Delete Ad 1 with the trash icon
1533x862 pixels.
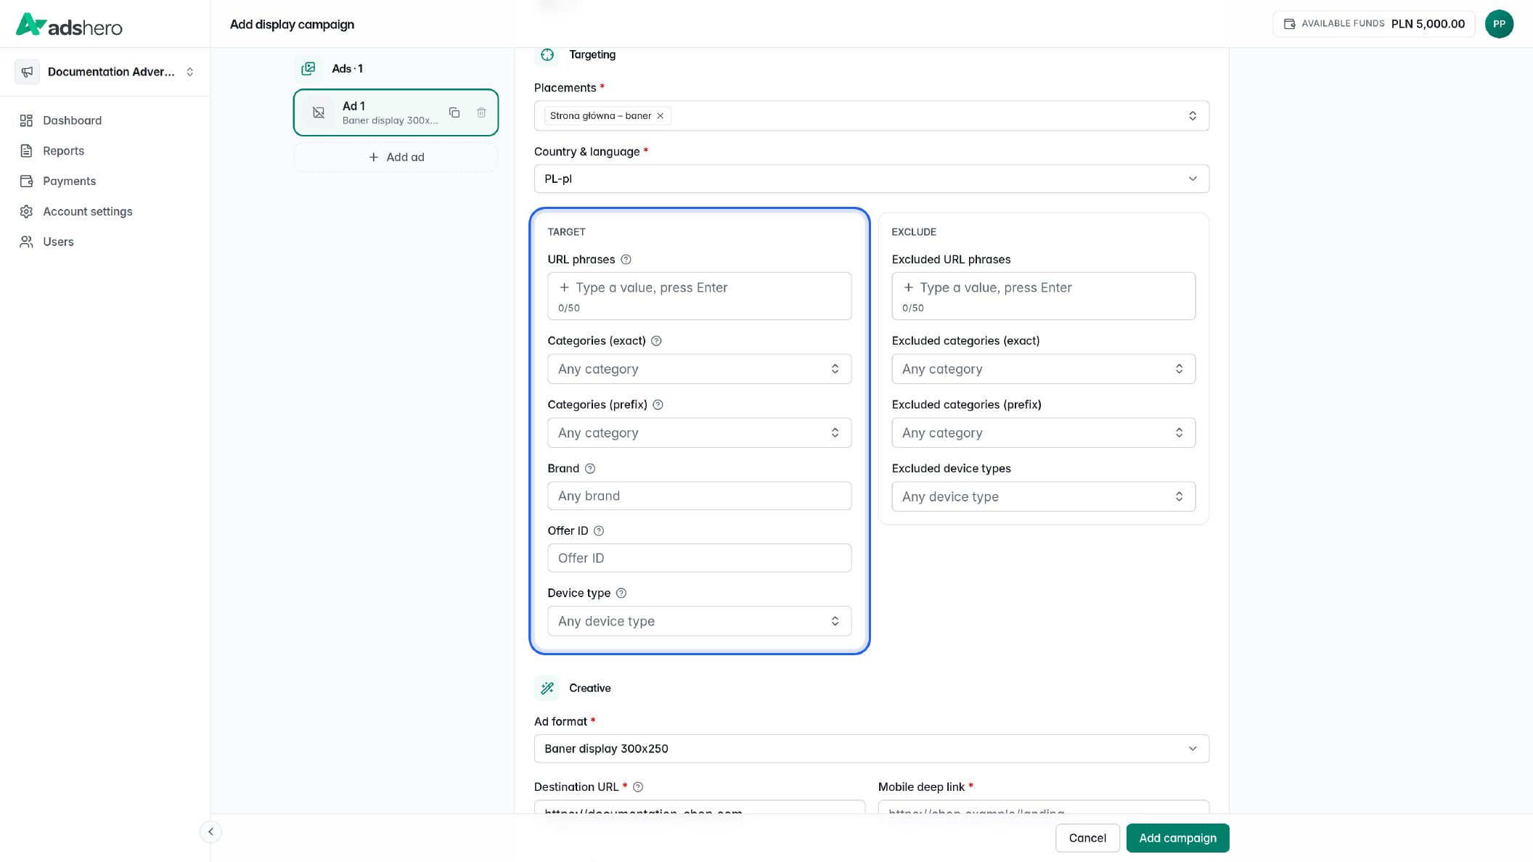coord(481,112)
